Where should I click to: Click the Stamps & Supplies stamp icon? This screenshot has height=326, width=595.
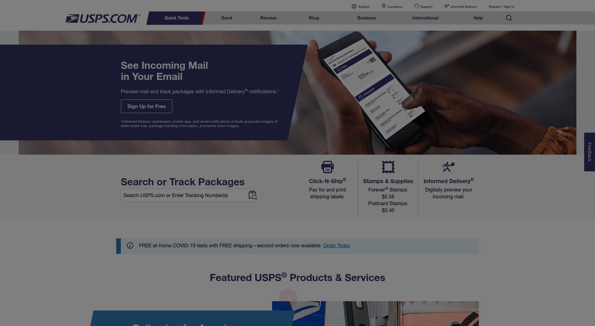coord(388,167)
